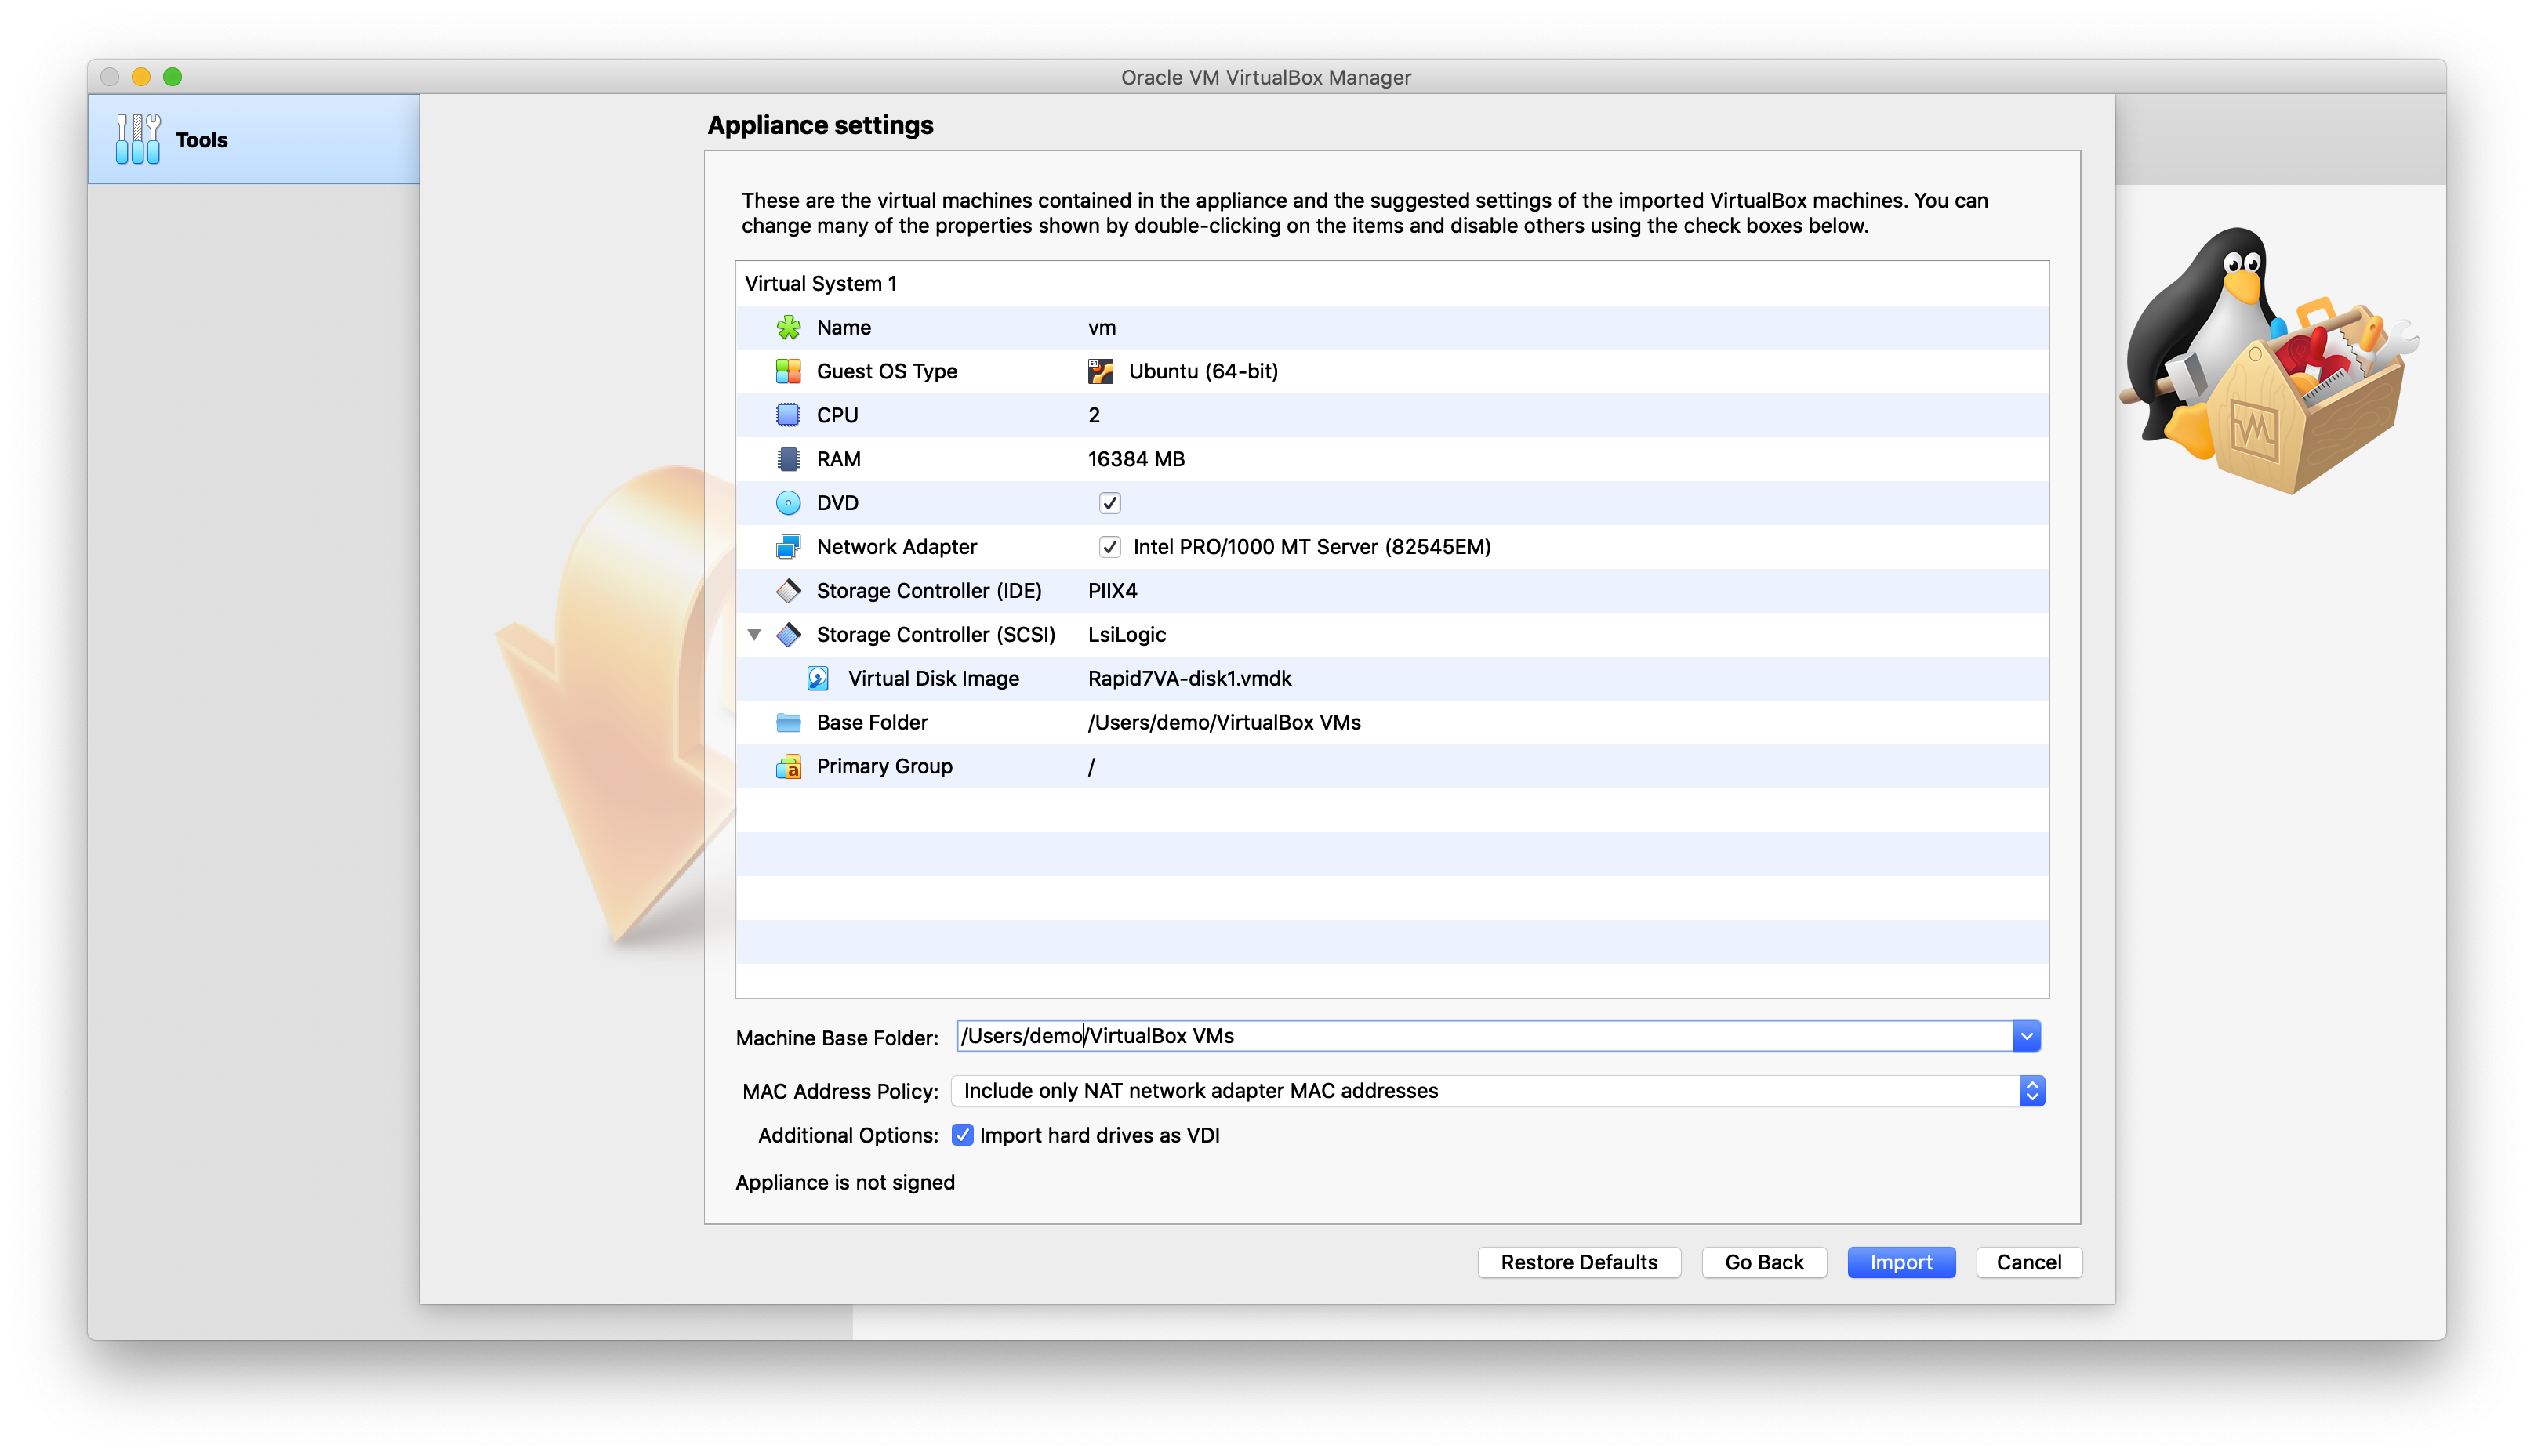Click the Go Back button
Image resolution: width=2534 pixels, height=1456 pixels.
click(x=1764, y=1262)
